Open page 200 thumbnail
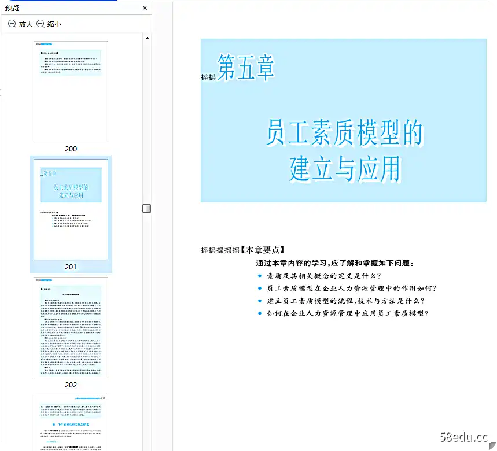The image size is (497, 451). pos(71,91)
